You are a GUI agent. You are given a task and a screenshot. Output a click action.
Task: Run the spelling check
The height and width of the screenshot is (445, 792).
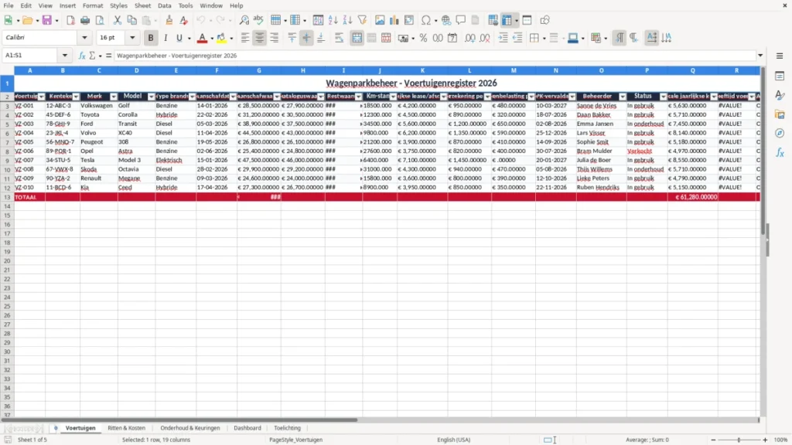coord(258,20)
